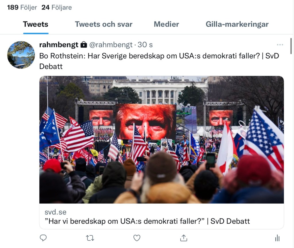Retweet the post using the retweet icon
Image resolution: width=294 pixels, height=248 pixels.
[x=90, y=238]
